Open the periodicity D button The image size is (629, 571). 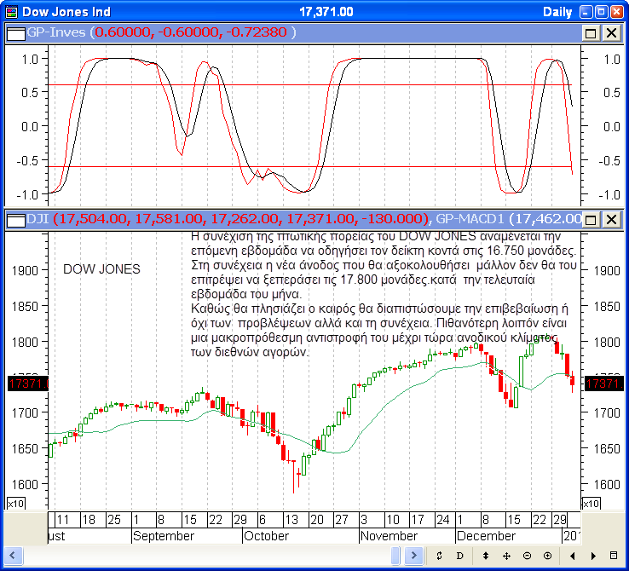(x=459, y=556)
